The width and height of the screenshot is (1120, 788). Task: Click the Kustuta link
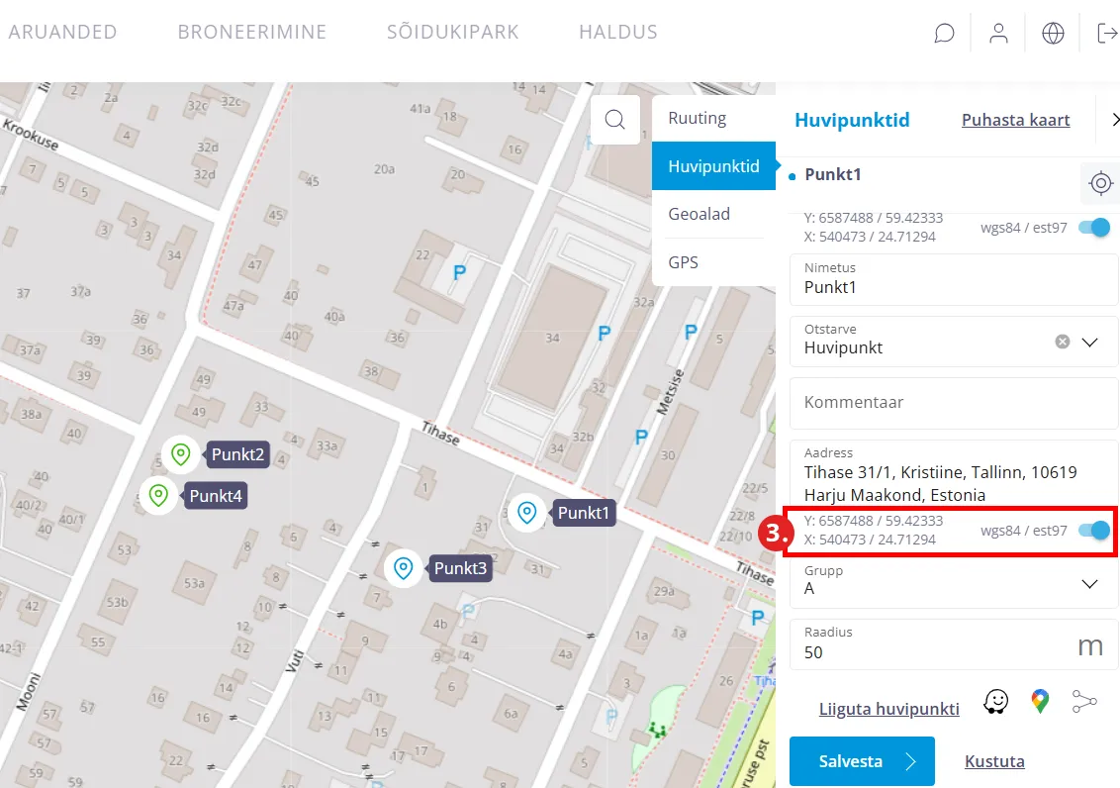(994, 761)
